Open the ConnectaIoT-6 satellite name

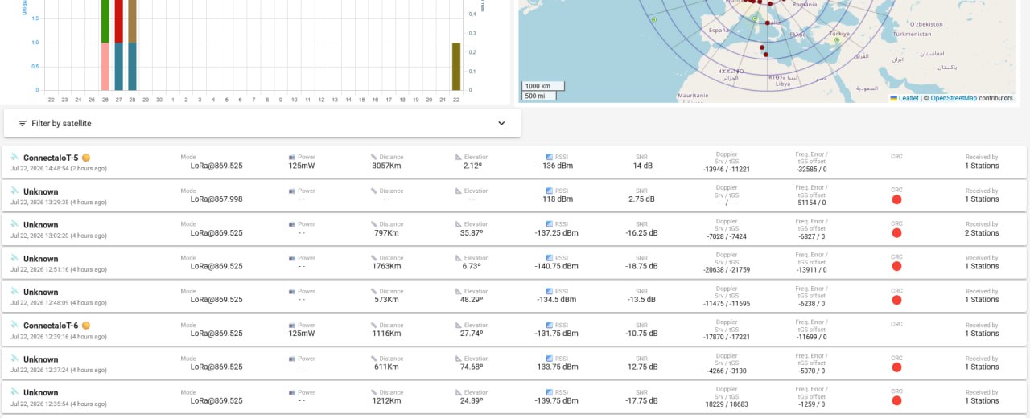click(51, 326)
